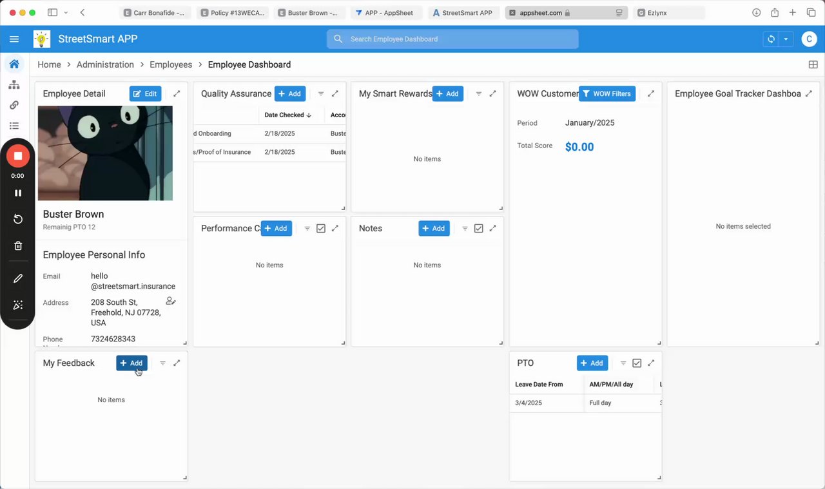
Task: Open the org hierarchy sidebar icon
Action: click(x=14, y=84)
